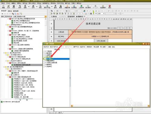This screenshot has width=151, height=114.
Task: Click the dialog's scroll-right arrow at bottom
Action: 149,106
